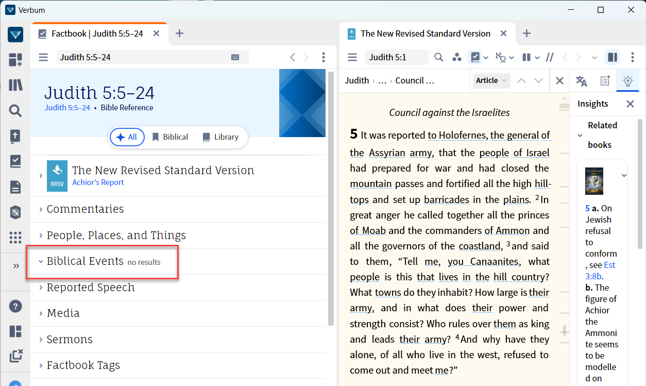Go back in Factbook history
This screenshot has width=646, height=386.
[293, 57]
